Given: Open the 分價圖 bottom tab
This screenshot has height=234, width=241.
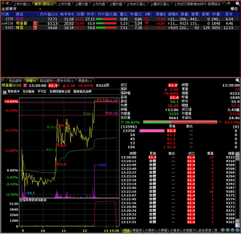Looking at the screenshot, I should (x=162, y=230).
